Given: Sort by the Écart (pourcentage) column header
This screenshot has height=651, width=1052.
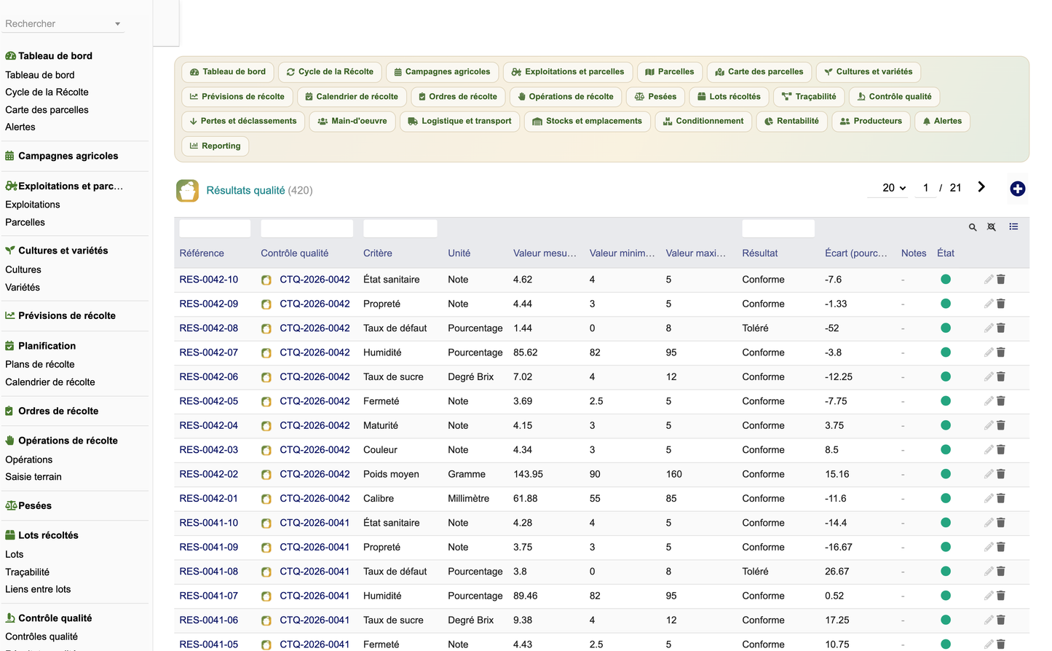Looking at the screenshot, I should pos(856,253).
